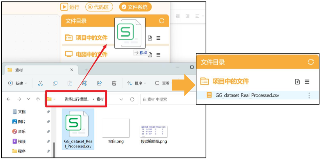Viewport: 321px width, 159px height.
Task: Select the 空白.png file
Action: click(x=116, y=131)
